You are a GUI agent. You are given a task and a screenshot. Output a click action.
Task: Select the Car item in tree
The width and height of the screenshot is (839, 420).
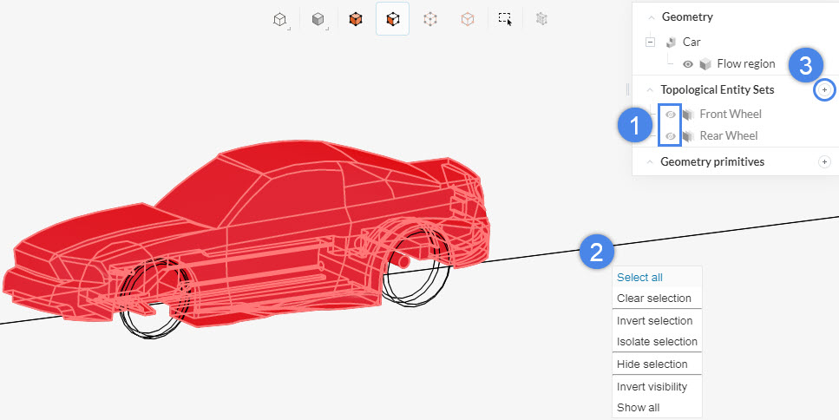[692, 42]
